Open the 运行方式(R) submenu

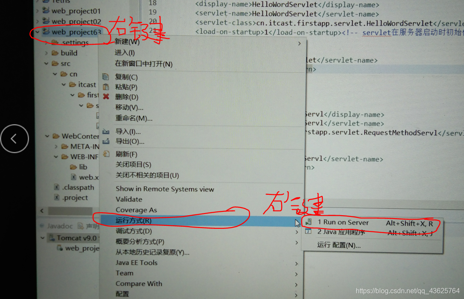tap(201, 221)
